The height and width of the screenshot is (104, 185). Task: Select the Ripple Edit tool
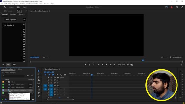pyautogui.click(x=39, y=77)
